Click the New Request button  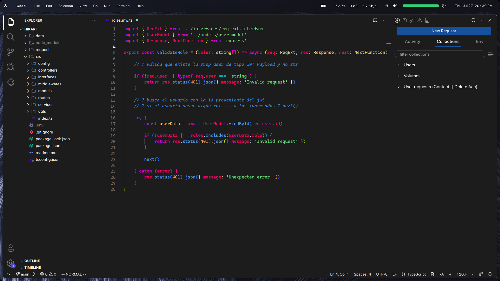point(443,31)
